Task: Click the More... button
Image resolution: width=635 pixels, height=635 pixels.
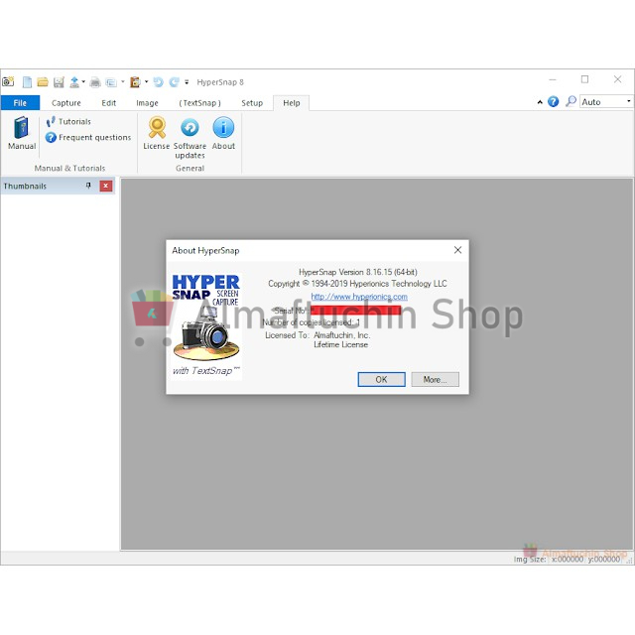Action: point(435,379)
